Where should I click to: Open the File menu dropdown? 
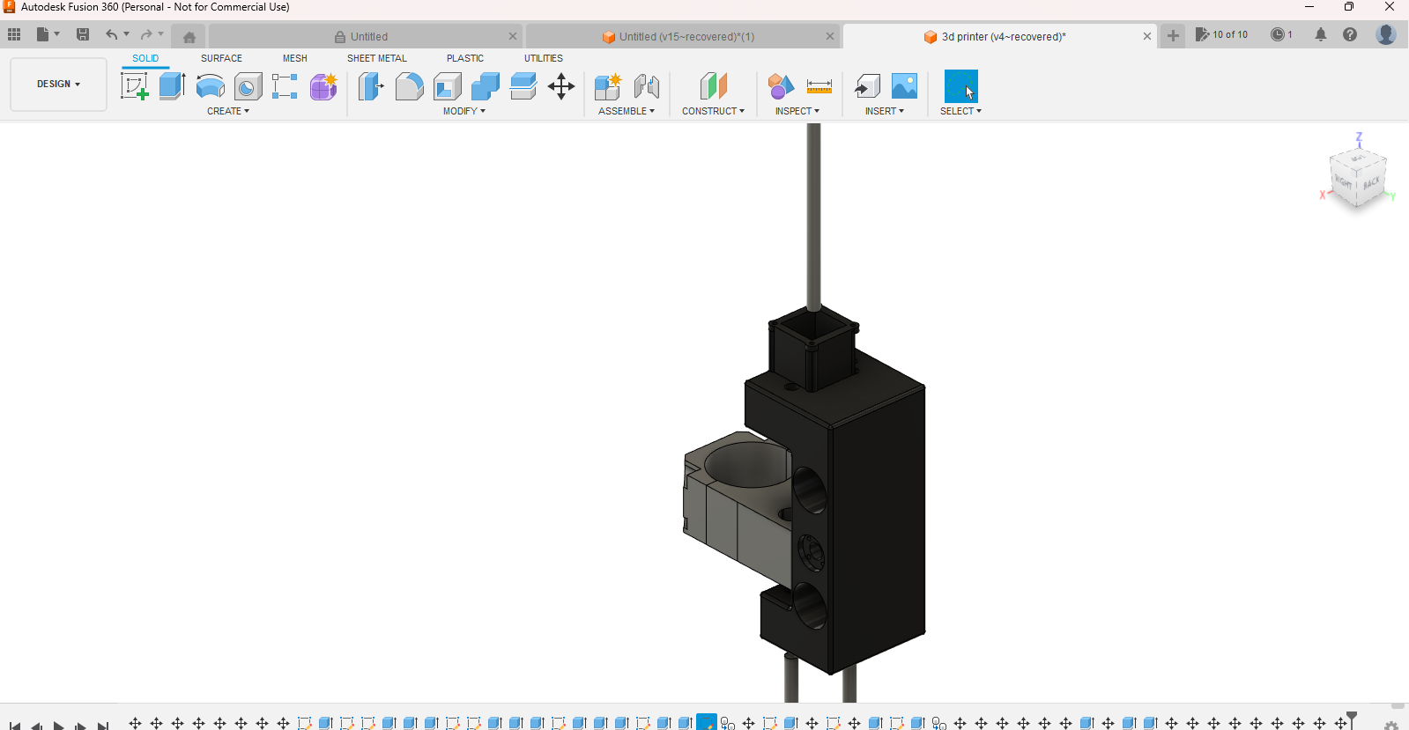(48, 34)
